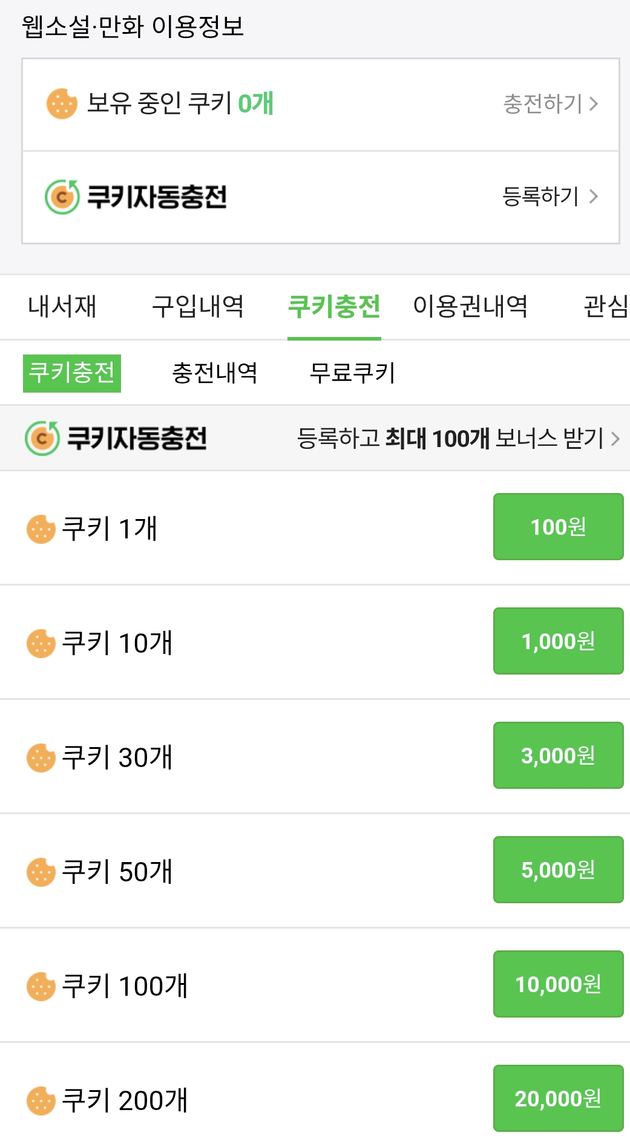Click the 쿠키자동충전 banner logo icon
Image resolution: width=630 pixels, height=1147 pixels.
(42, 438)
